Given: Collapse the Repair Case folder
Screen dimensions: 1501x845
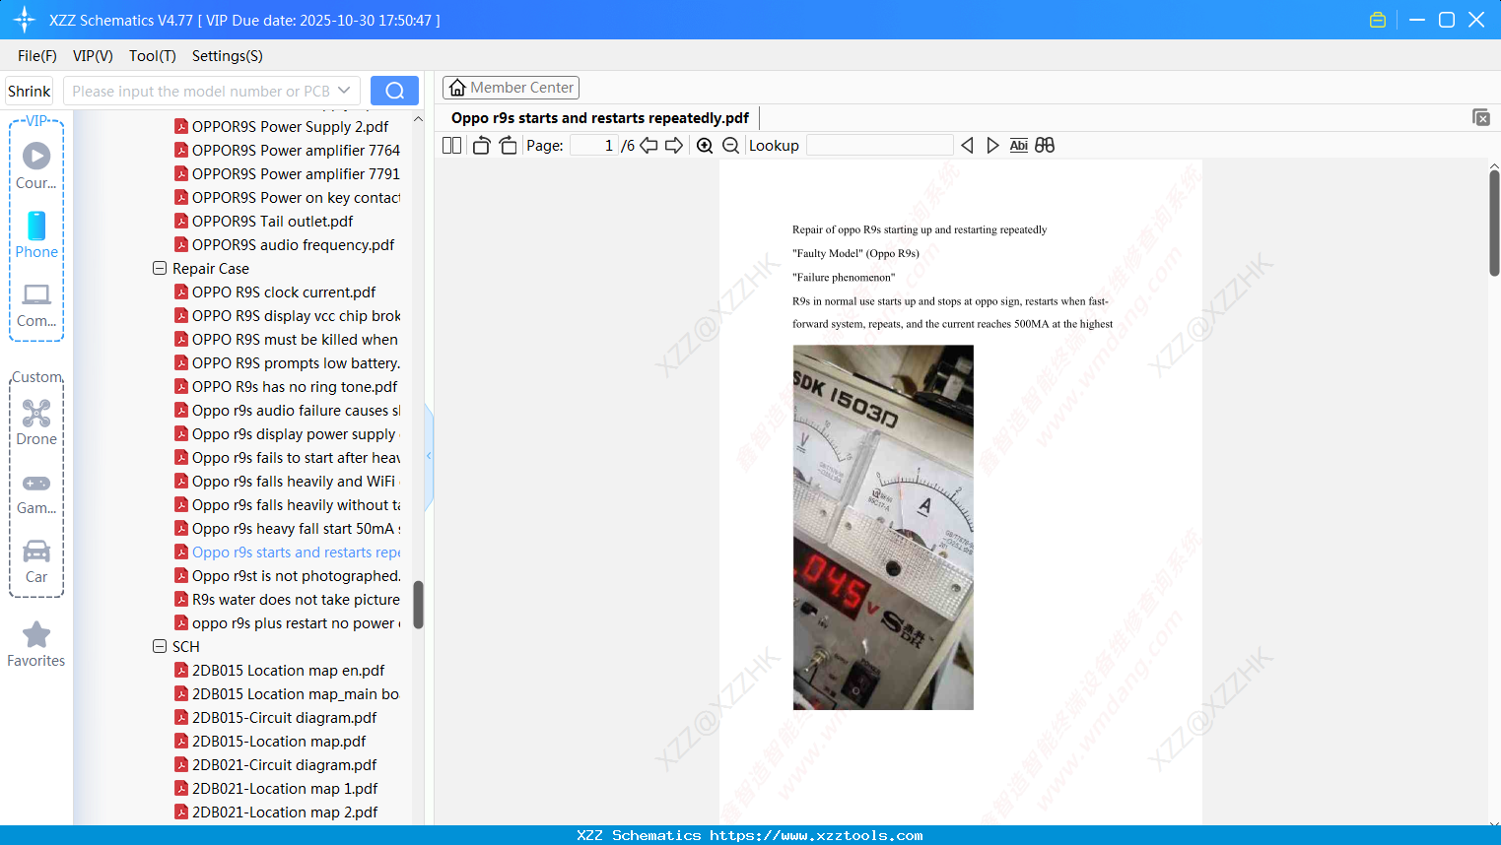Looking at the screenshot, I should pyautogui.click(x=160, y=268).
